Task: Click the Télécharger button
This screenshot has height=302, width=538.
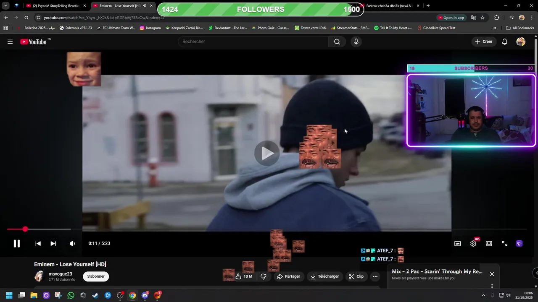Action: pos(324,276)
